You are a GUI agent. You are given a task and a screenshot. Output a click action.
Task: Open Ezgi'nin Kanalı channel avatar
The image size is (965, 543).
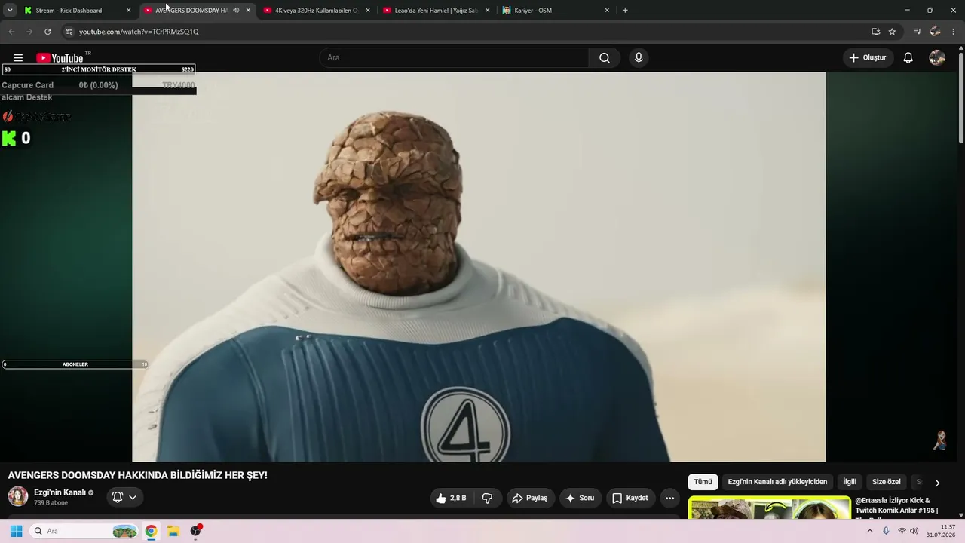click(x=18, y=496)
